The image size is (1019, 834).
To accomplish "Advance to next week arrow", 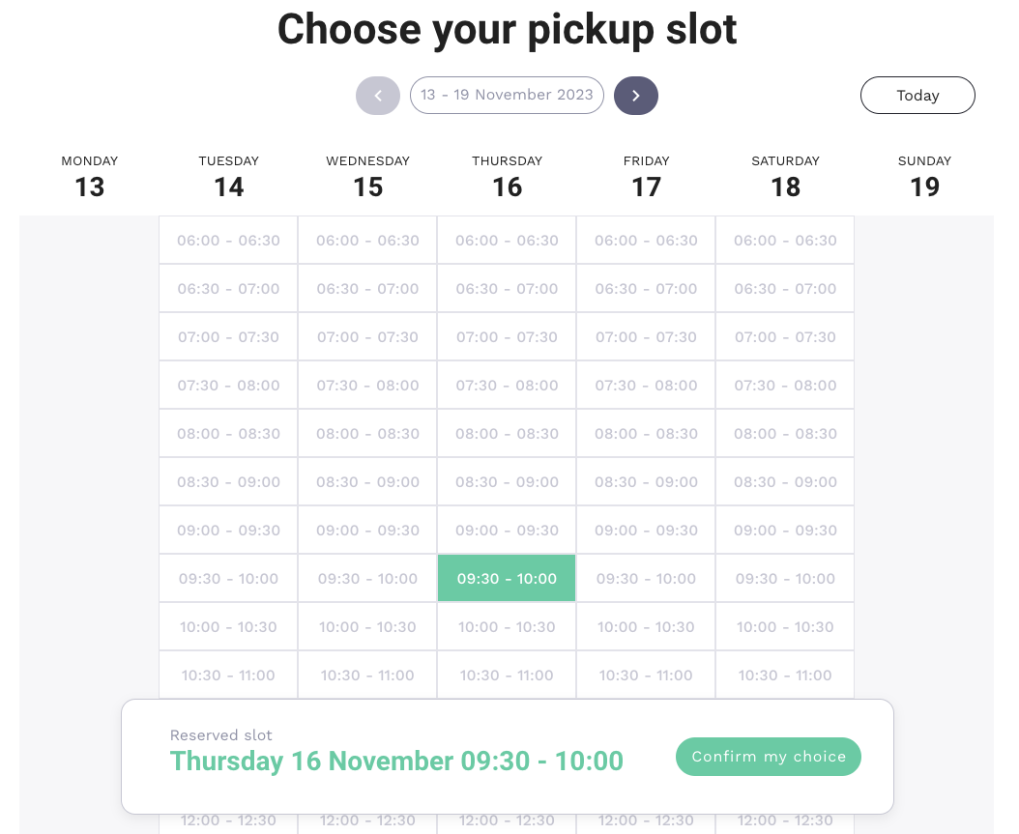I will click(636, 96).
